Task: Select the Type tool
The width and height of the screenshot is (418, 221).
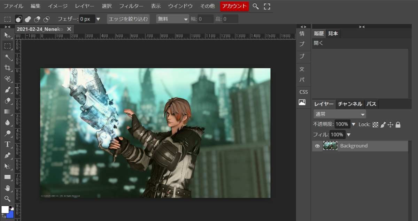Action: 7,144
